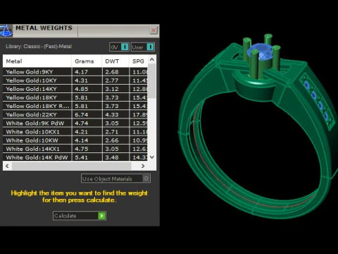The width and height of the screenshot is (338, 254).
Task: Click the green Calculate arrow icon
Action: pos(102,216)
